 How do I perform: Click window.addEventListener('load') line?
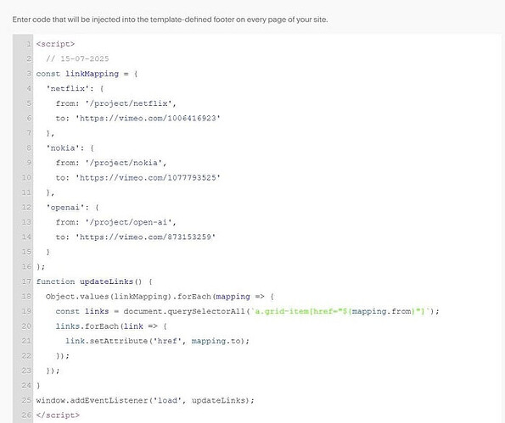[x=145, y=401]
